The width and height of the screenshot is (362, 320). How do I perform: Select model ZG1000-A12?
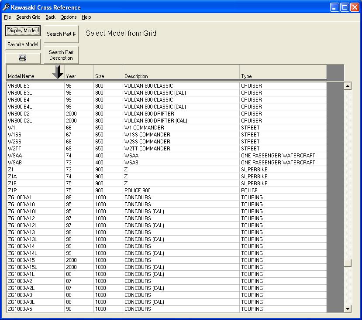166,218
